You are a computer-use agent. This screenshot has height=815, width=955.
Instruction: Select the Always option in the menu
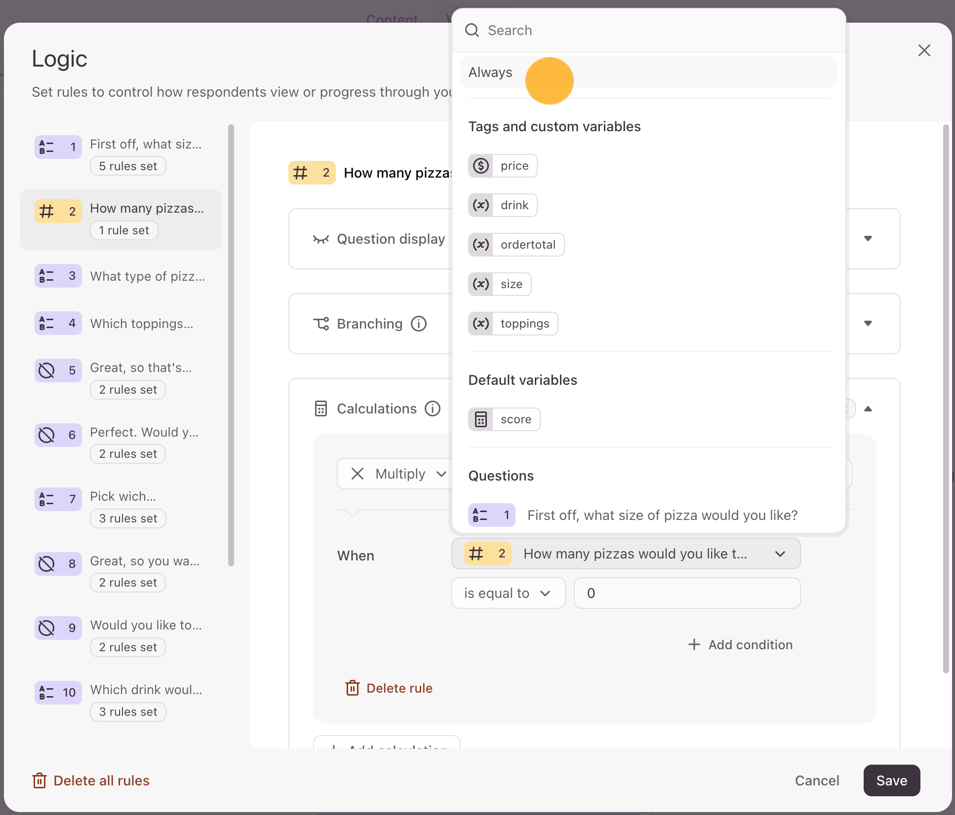coord(648,72)
